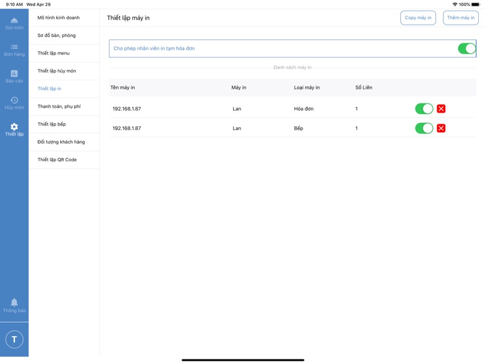Disable the Bếp printer switch
Viewport: 486px width, 364px height.
pos(424,128)
